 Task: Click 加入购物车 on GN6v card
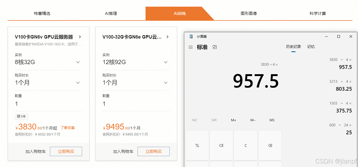click(x=36, y=152)
